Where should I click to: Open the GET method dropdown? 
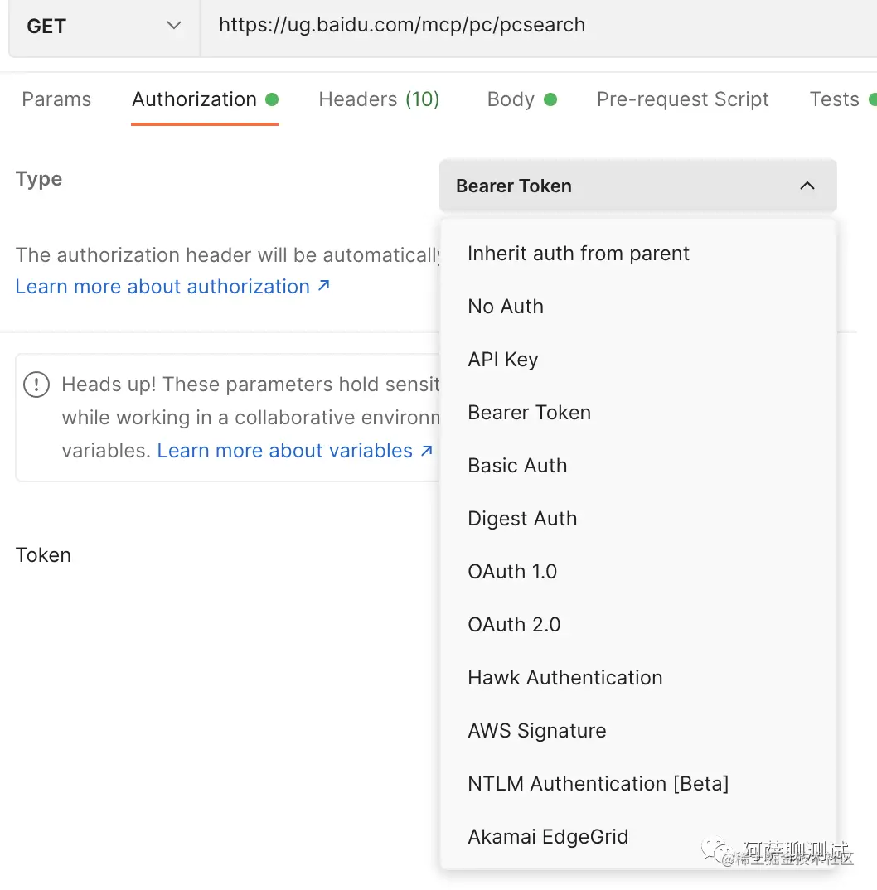point(104,27)
